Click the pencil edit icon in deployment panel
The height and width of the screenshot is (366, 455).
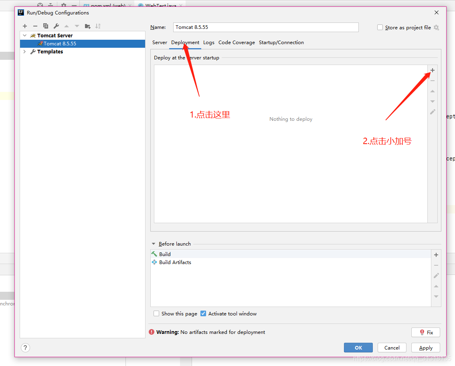point(432,112)
